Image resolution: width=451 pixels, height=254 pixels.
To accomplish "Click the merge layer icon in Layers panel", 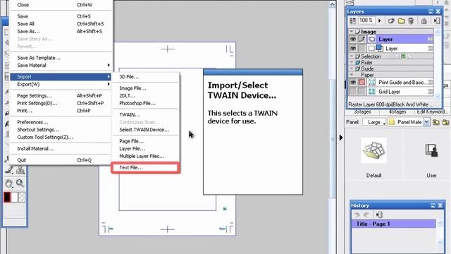I will click(x=424, y=20).
